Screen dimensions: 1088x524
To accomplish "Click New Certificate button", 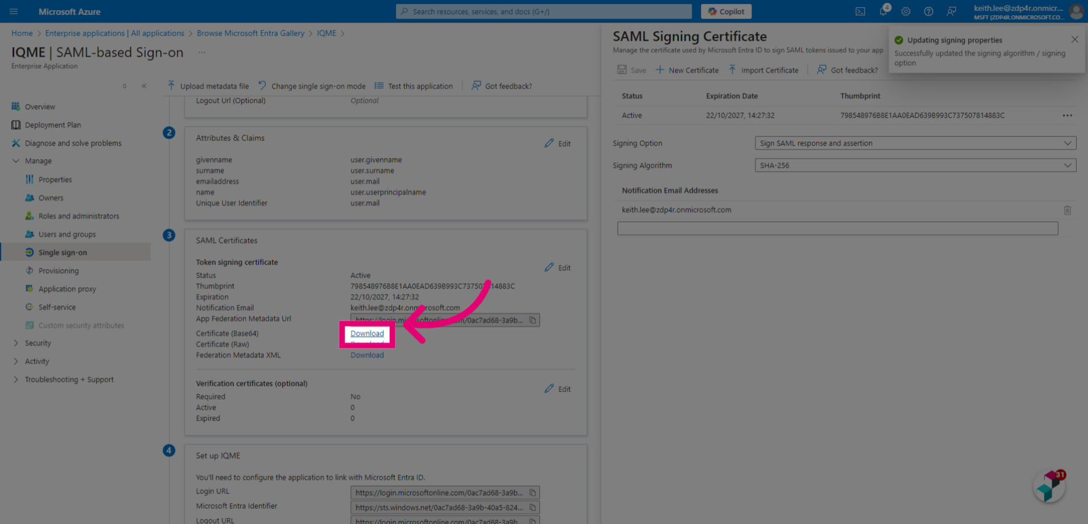I will (687, 70).
